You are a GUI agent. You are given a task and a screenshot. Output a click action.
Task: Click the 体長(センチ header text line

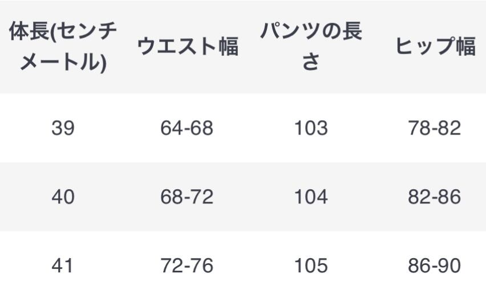coord(63,32)
